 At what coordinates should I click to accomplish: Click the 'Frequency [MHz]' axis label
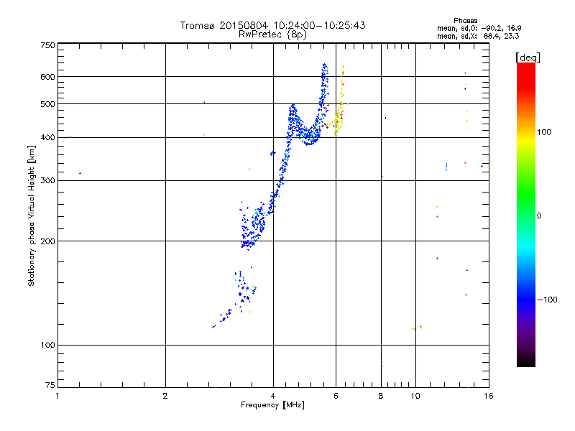click(272, 405)
